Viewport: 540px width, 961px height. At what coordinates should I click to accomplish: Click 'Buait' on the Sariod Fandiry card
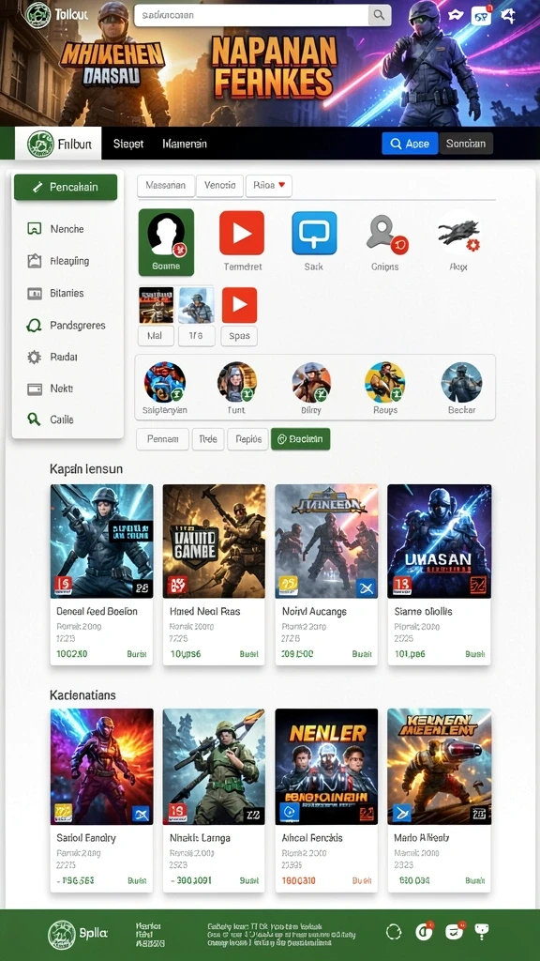click(x=137, y=880)
